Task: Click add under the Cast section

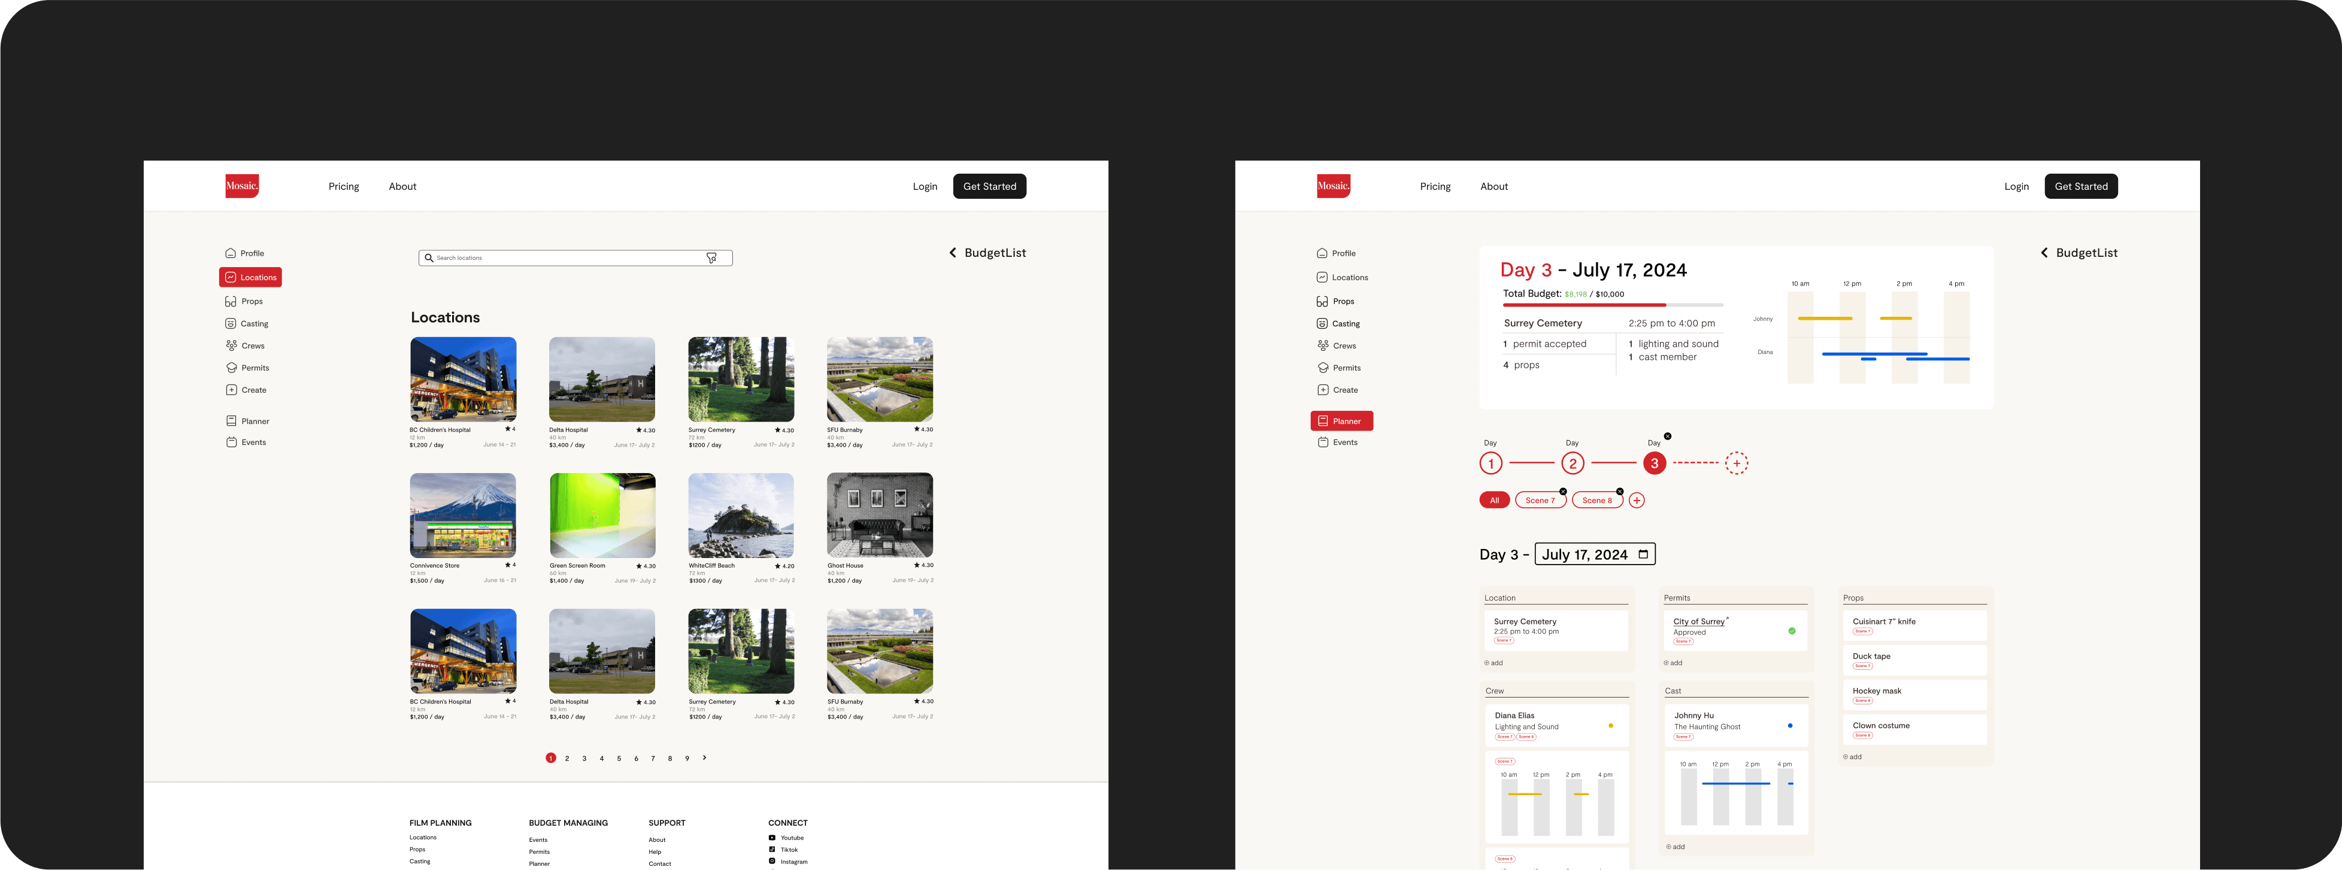Action: (x=1676, y=847)
